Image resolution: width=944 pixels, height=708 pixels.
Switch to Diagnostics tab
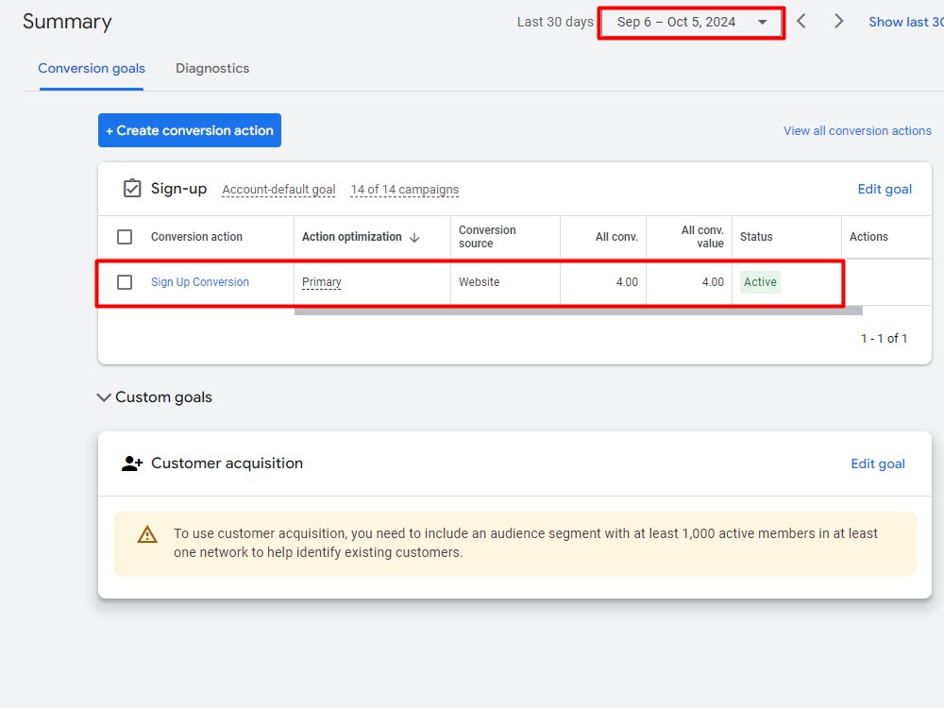pyautogui.click(x=212, y=69)
